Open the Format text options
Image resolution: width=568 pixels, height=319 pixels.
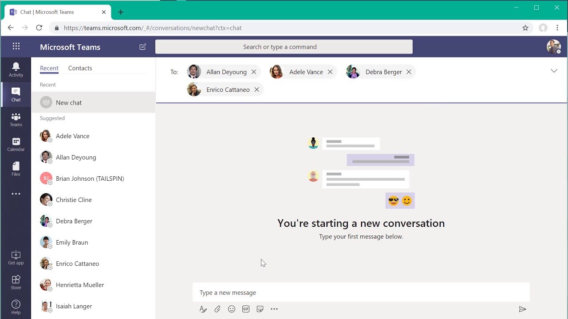click(203, 309)
